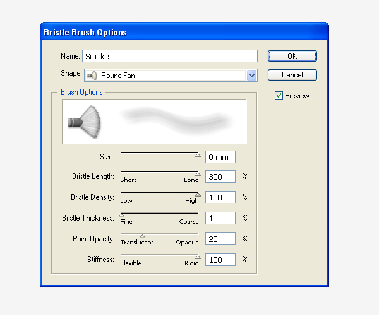This screenshot has height=315, width=379.
Task: Click the Bristle Thickness slider handle
Action: 122,215
